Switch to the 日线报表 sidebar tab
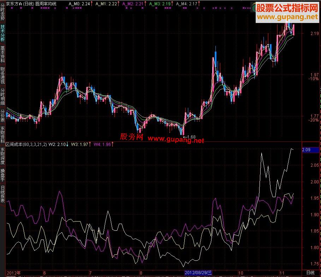Screen dimensions: 321x277 2,194
